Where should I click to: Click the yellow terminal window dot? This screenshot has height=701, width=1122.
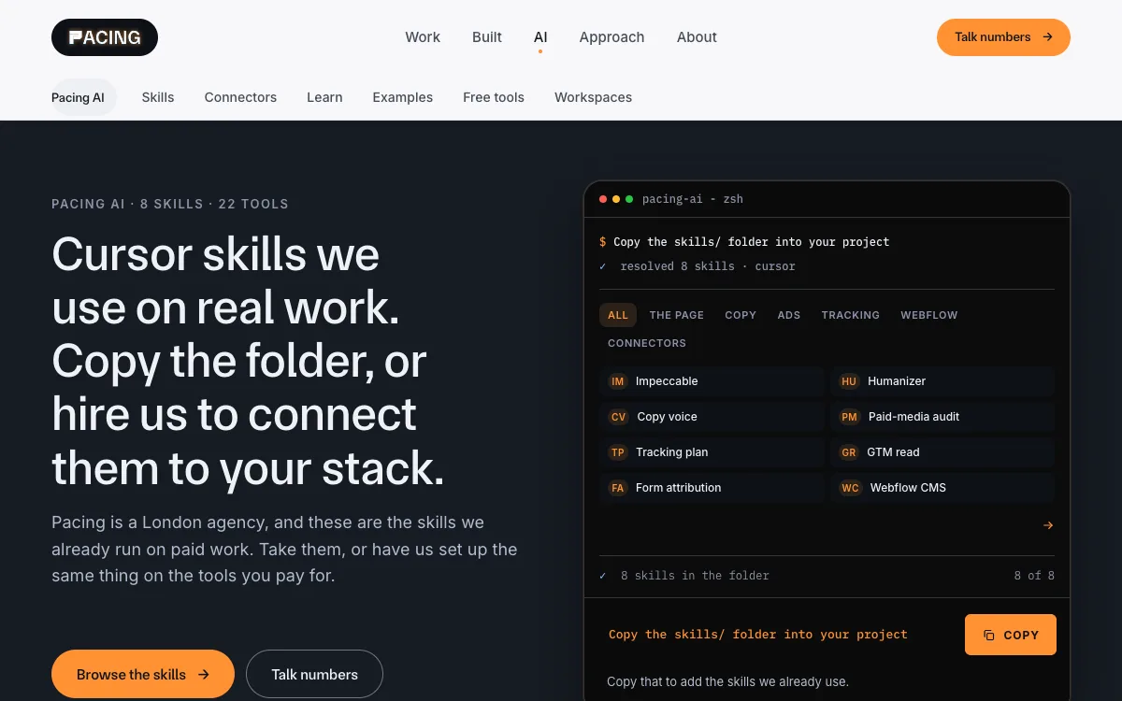[x=616, y=199]
